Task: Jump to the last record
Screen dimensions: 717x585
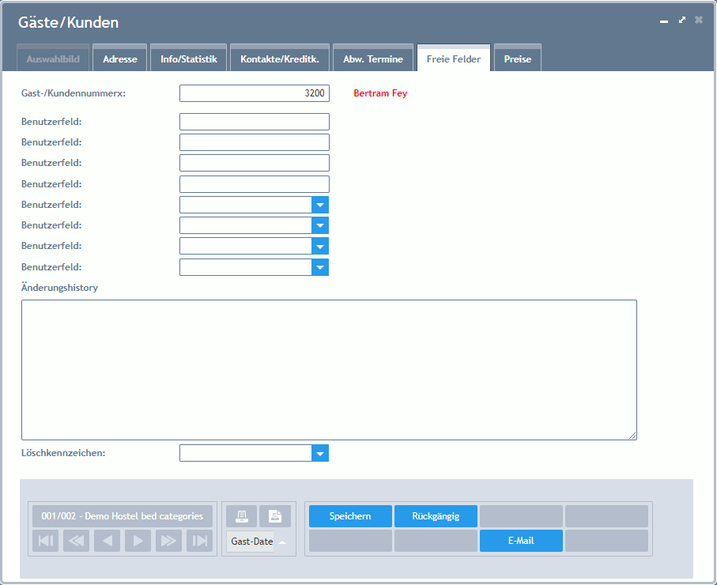Action: [199, 541]
